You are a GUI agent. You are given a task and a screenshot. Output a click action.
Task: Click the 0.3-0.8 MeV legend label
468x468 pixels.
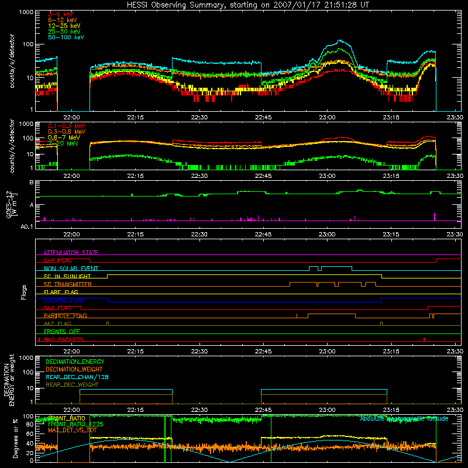coord(67,132)
